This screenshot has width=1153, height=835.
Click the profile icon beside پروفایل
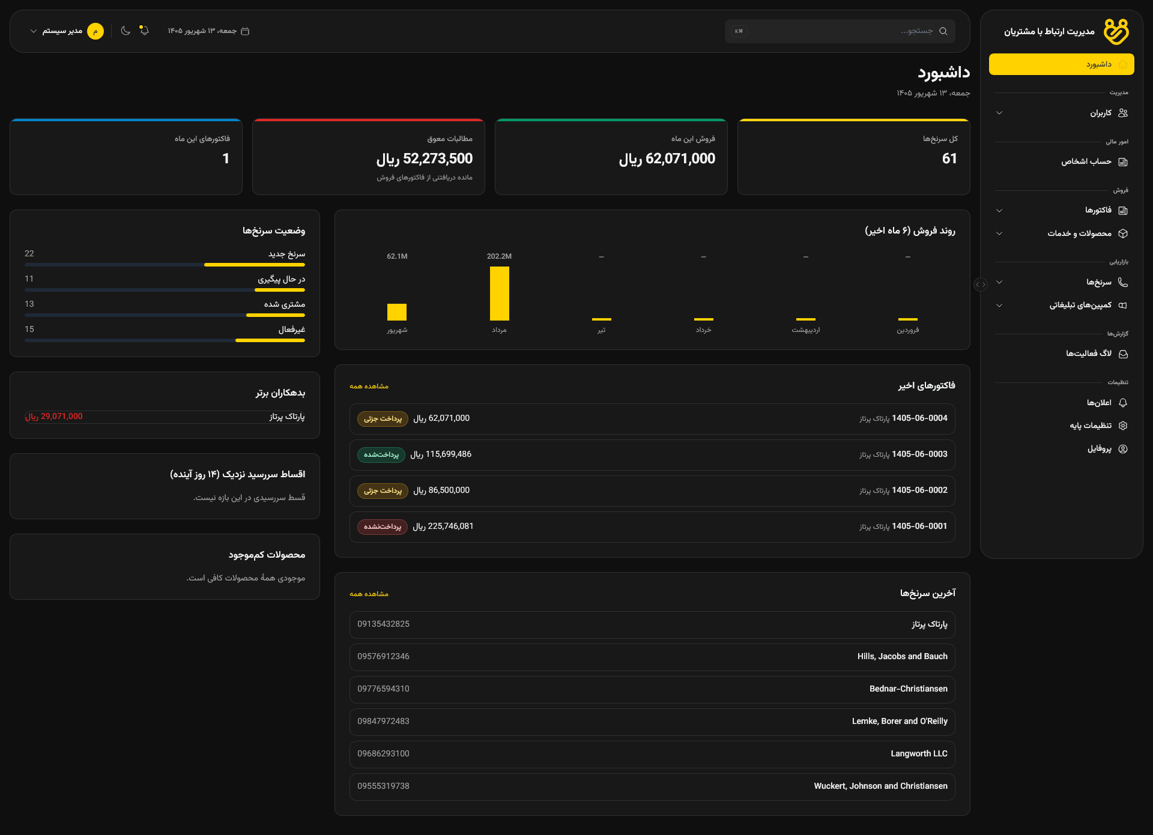[1123, 448]
